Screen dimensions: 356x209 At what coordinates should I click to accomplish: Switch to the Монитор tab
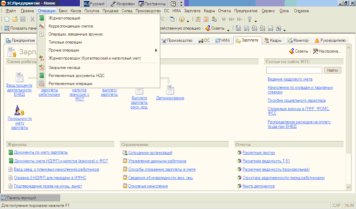coord(298,40)
